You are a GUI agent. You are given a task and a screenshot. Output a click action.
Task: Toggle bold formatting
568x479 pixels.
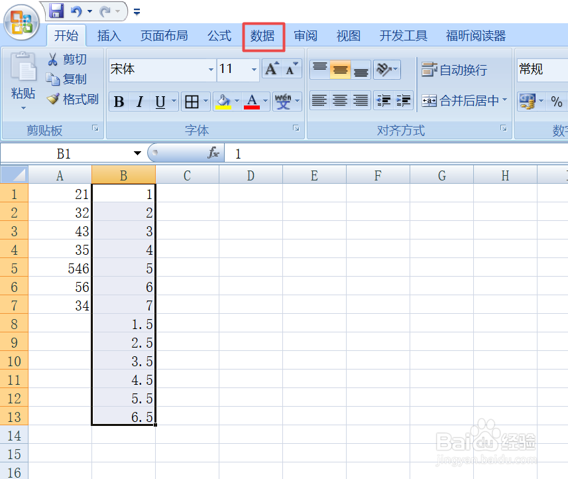coord(119,102)
